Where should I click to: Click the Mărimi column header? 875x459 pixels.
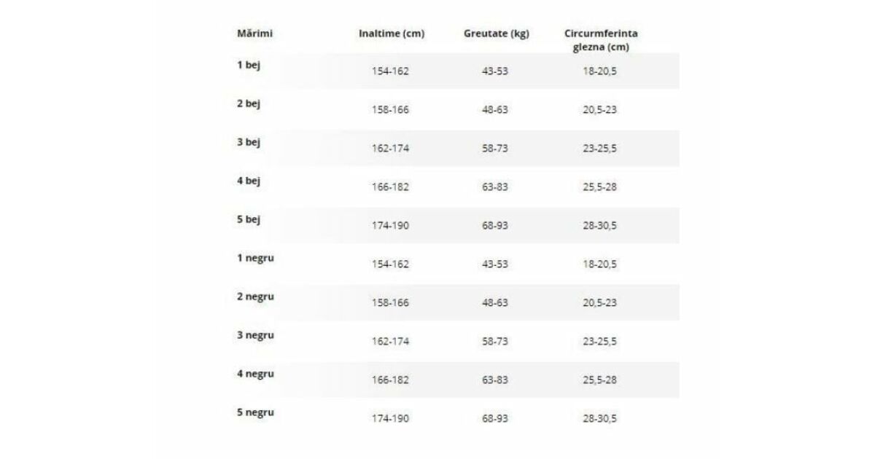coord(249,34)
